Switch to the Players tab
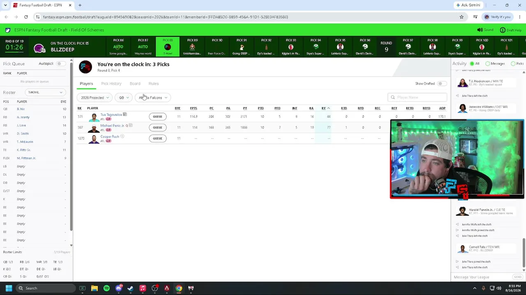Image resolution: width=526 pixels, height=295 pixels. point(86,84)
